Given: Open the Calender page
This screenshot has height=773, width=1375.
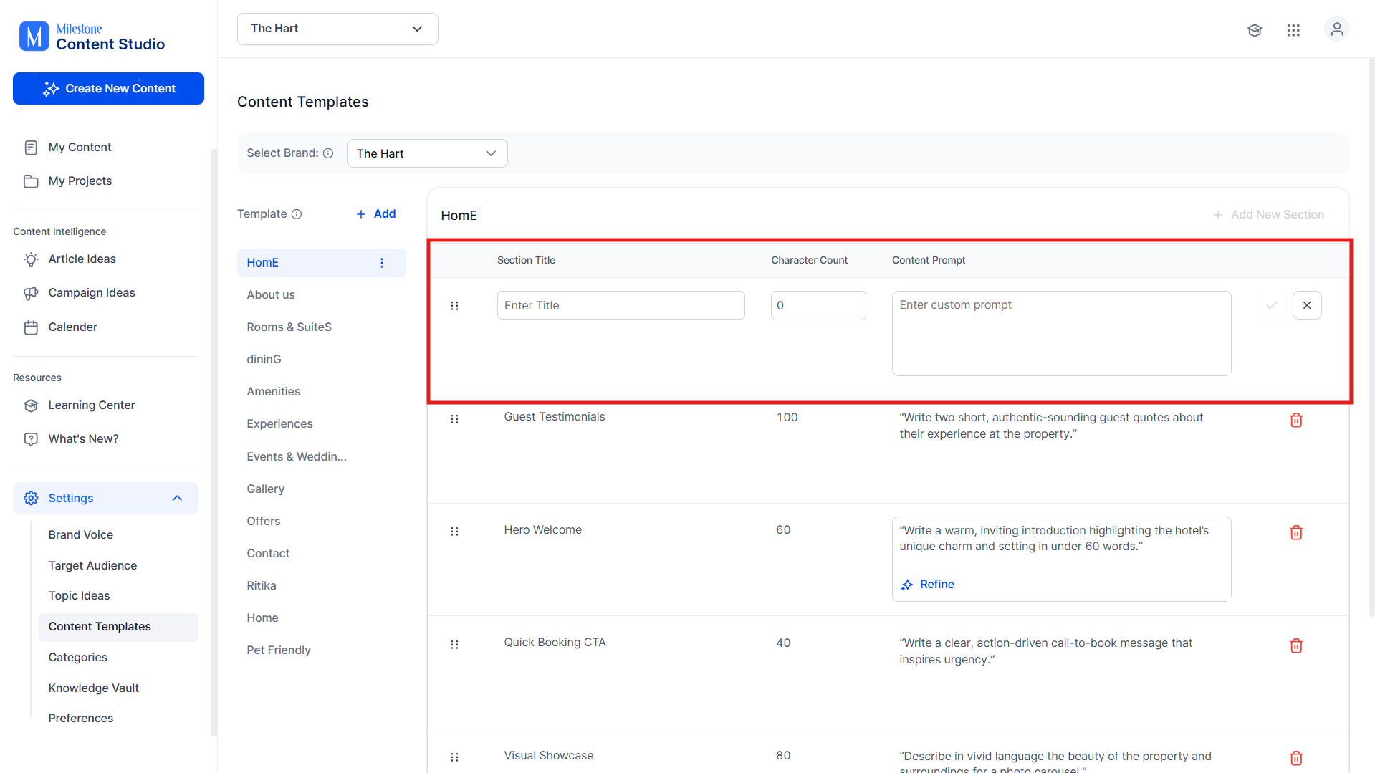Looking at the screenshot, I should 72,327.
